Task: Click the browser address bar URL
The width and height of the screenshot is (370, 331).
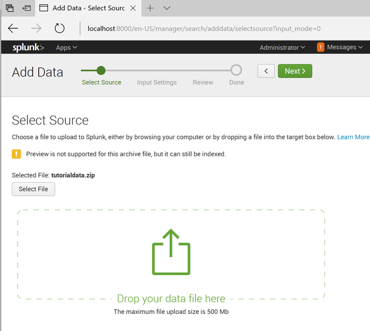Action: coord(204,29)
